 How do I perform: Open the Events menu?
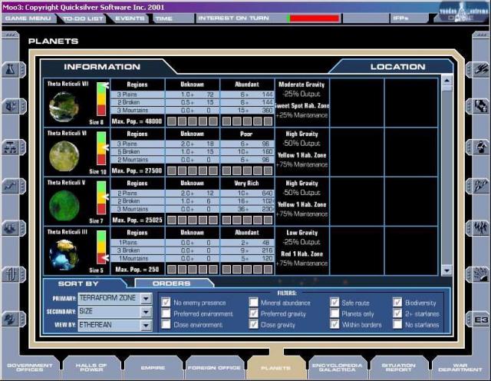tap(130, 18)
